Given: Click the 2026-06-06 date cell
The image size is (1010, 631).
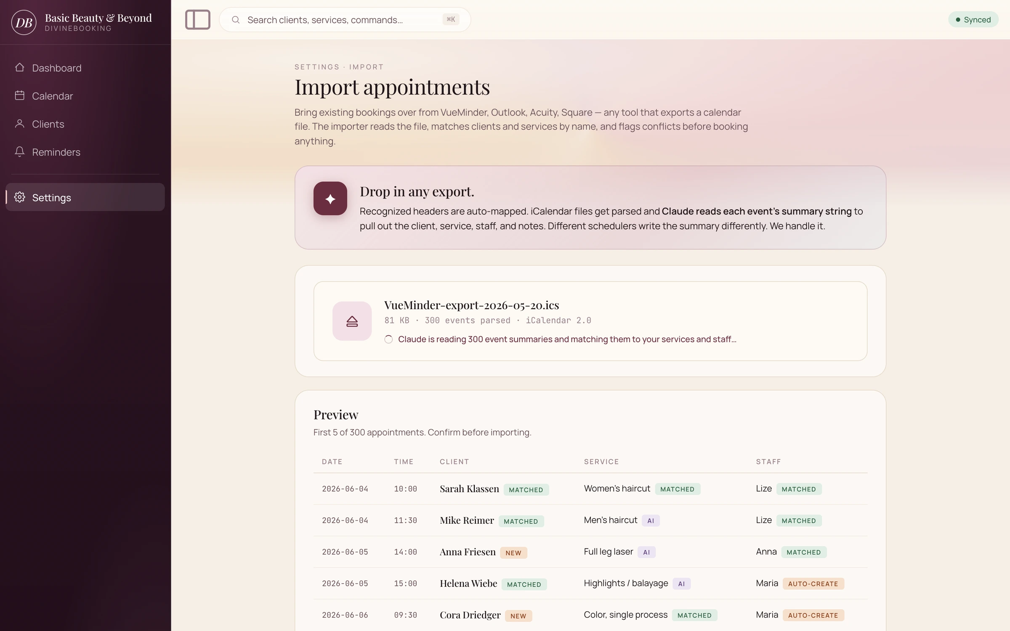Looking at the screenshot, I should [345, 615].
